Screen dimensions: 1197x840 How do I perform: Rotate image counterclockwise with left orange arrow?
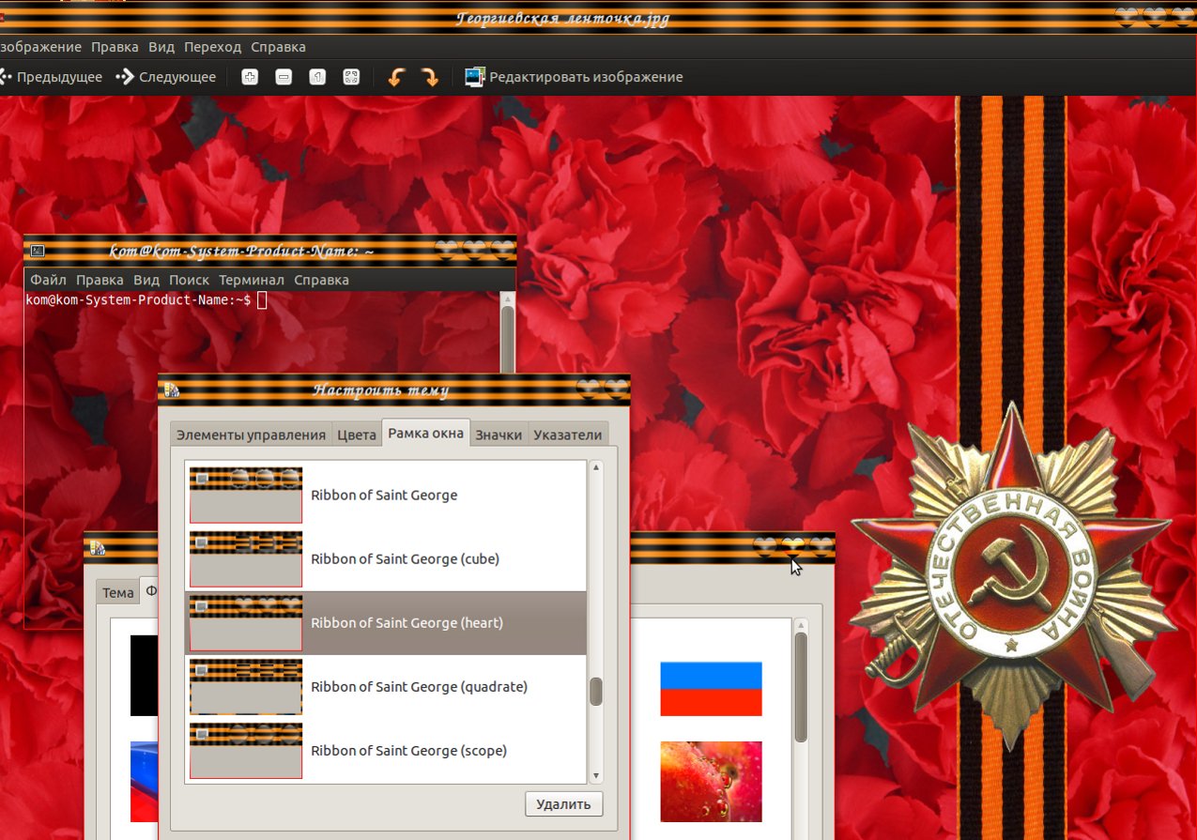[x=396, y=77]
